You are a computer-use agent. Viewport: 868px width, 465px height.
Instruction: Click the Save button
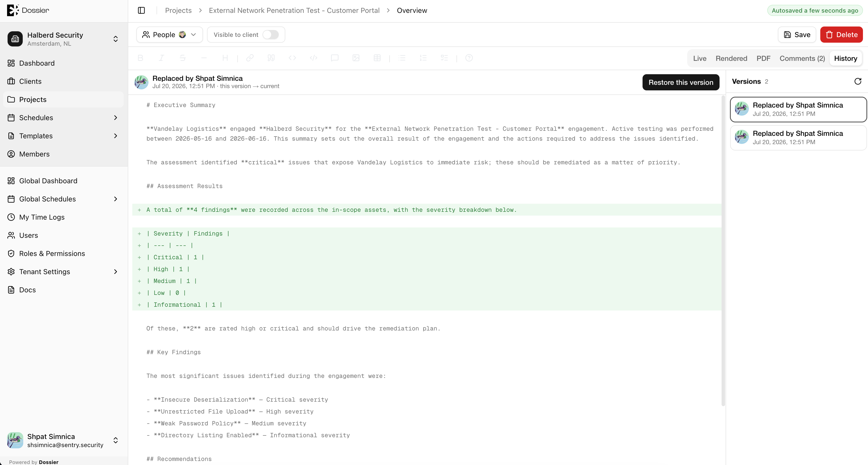click(x=797, y=35)
